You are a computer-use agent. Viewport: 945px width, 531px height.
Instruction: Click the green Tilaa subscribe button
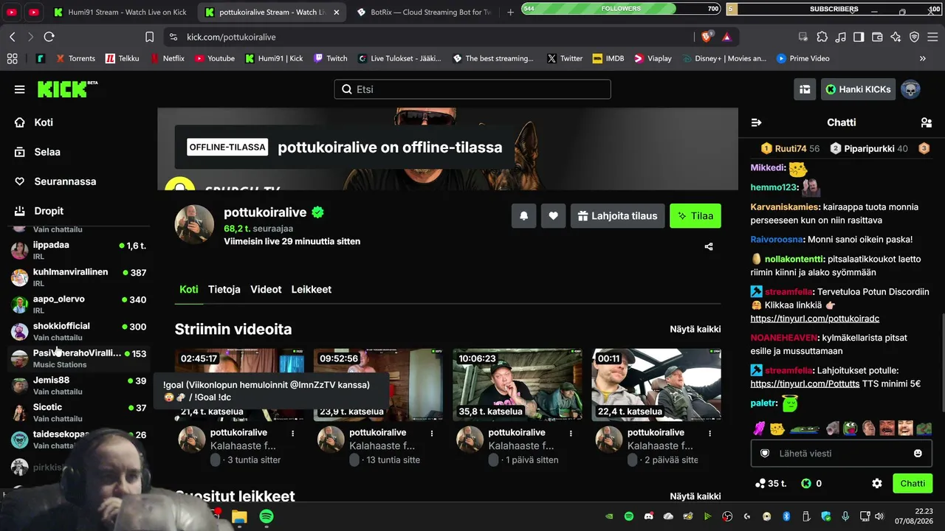[x=695, y=216]
